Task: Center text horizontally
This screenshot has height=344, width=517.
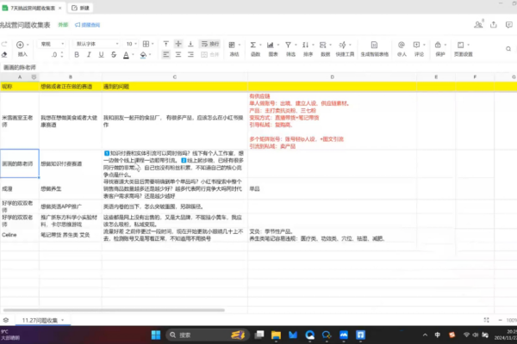Action: (178, 55)
